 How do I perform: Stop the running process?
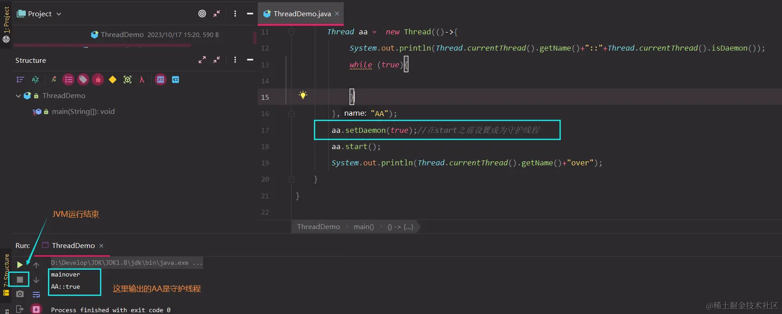[x=20, y=280]
